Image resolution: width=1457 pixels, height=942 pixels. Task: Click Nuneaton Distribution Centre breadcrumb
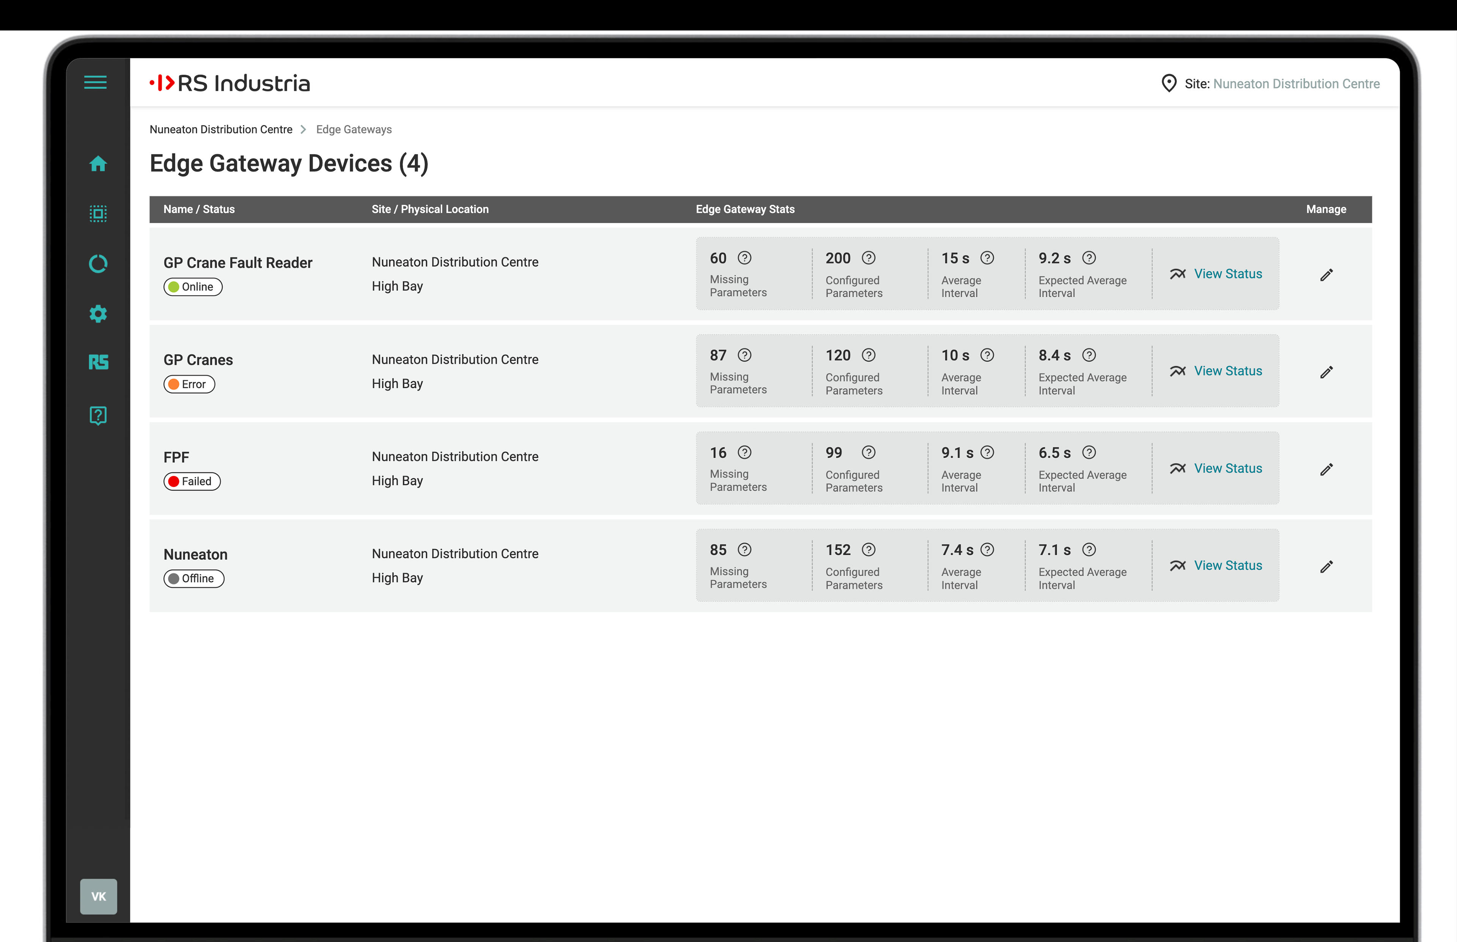coord(221,129)
